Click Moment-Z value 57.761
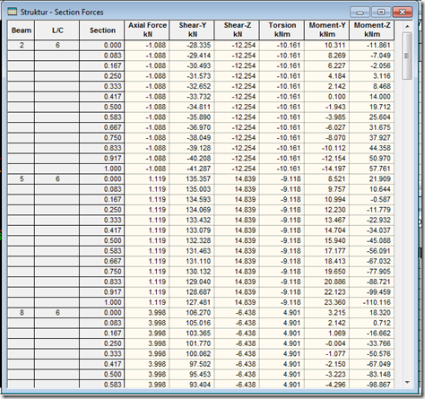Image resolution: width=425 pixels, height=399 pixels. click(x=372, y=169)
